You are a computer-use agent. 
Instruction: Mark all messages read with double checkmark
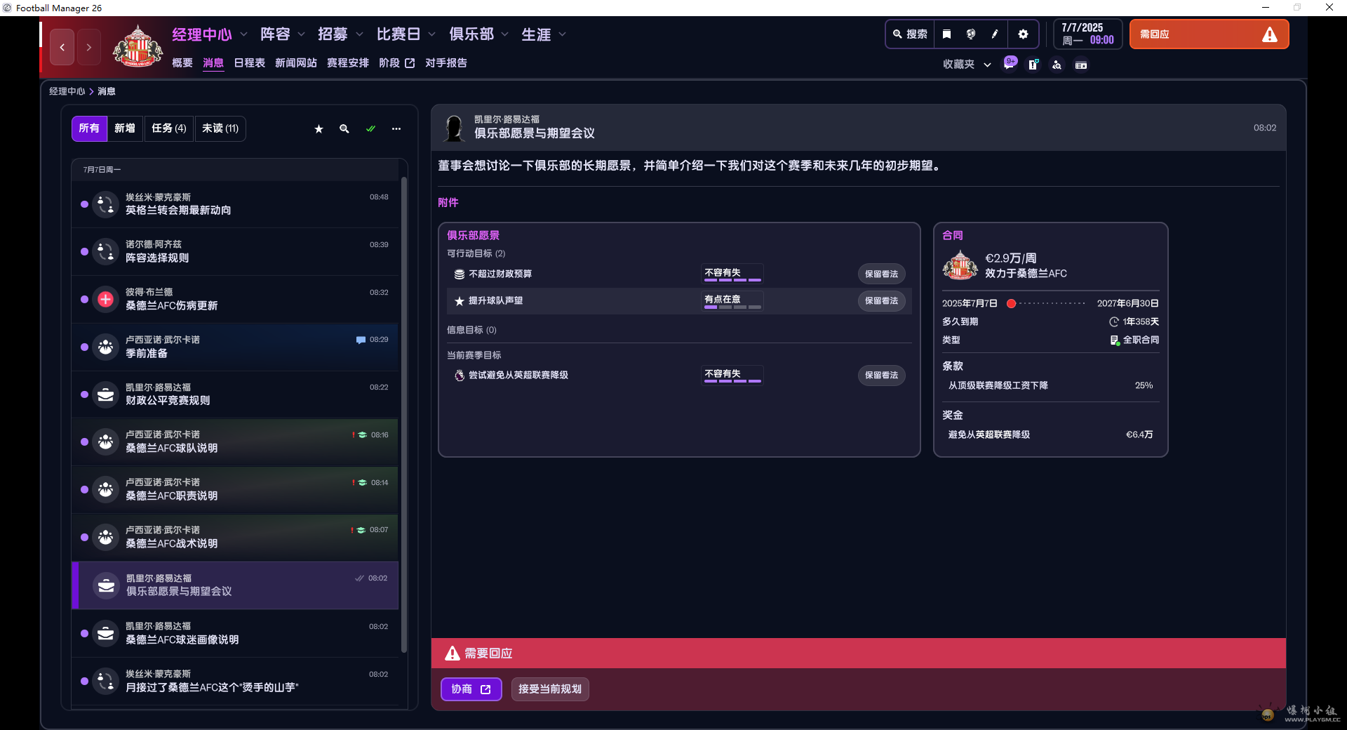point(370,129)
